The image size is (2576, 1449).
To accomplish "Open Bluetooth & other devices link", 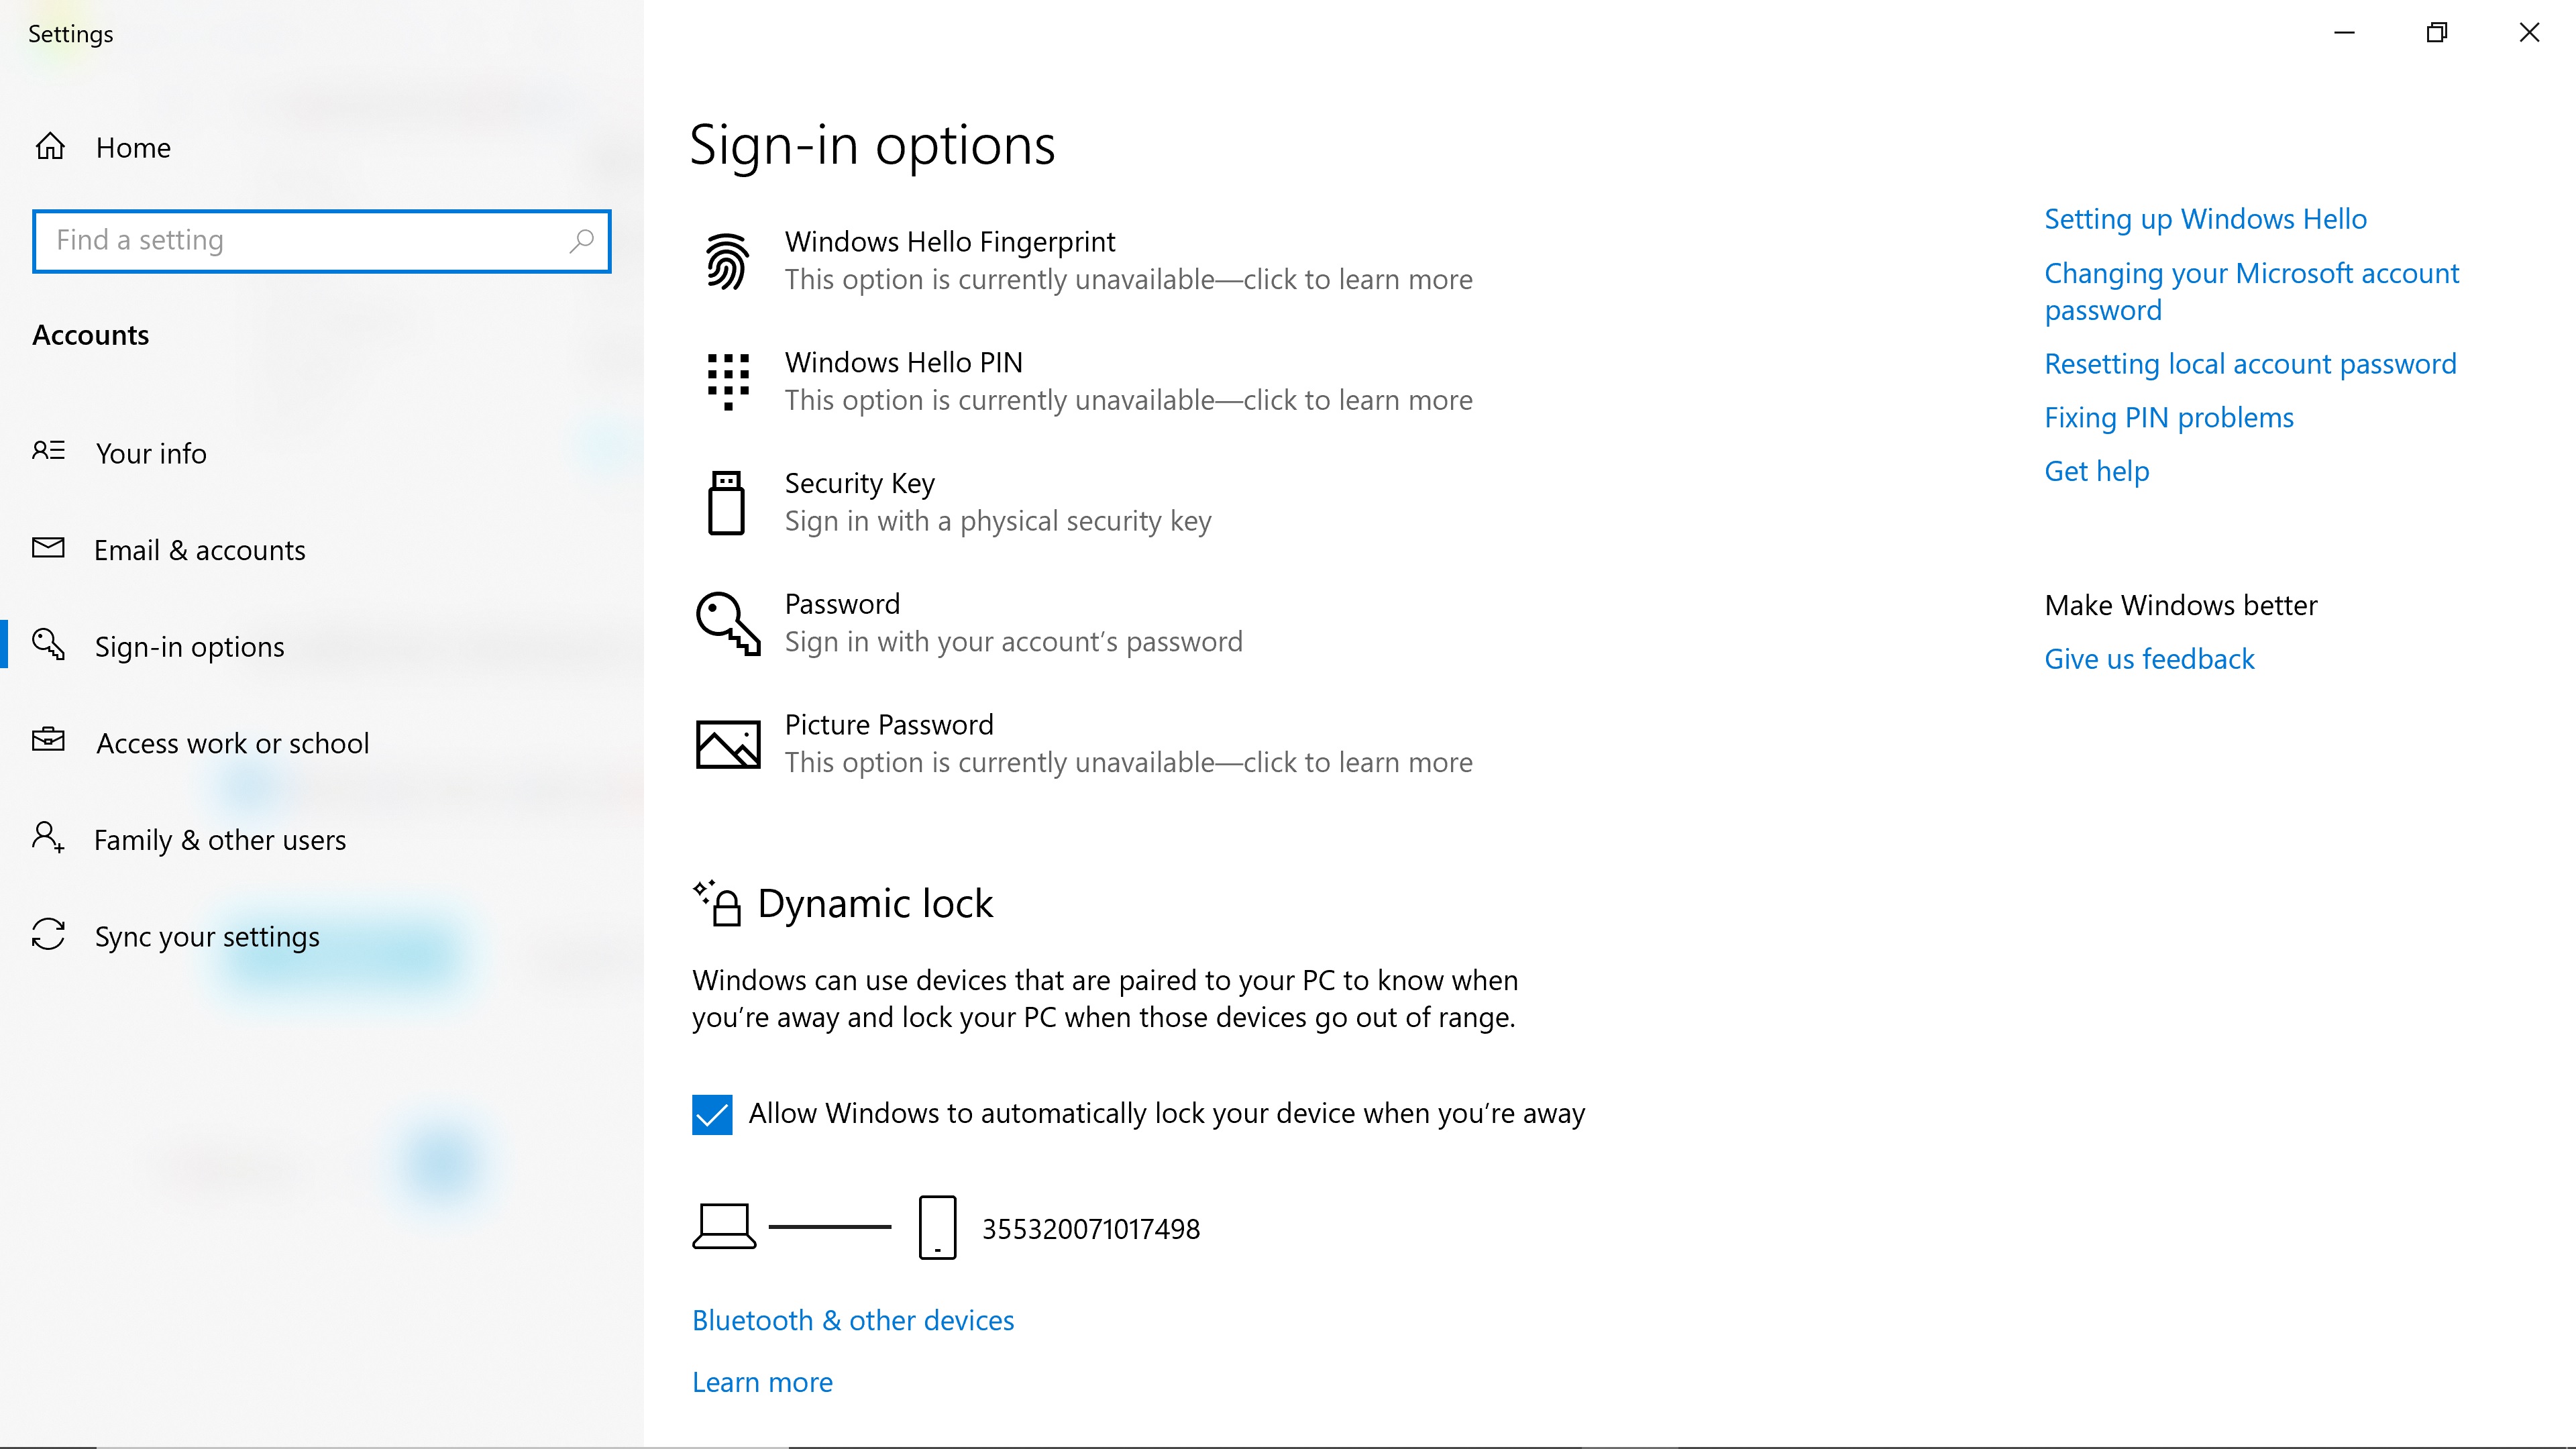I will [x=852, y=1320].
